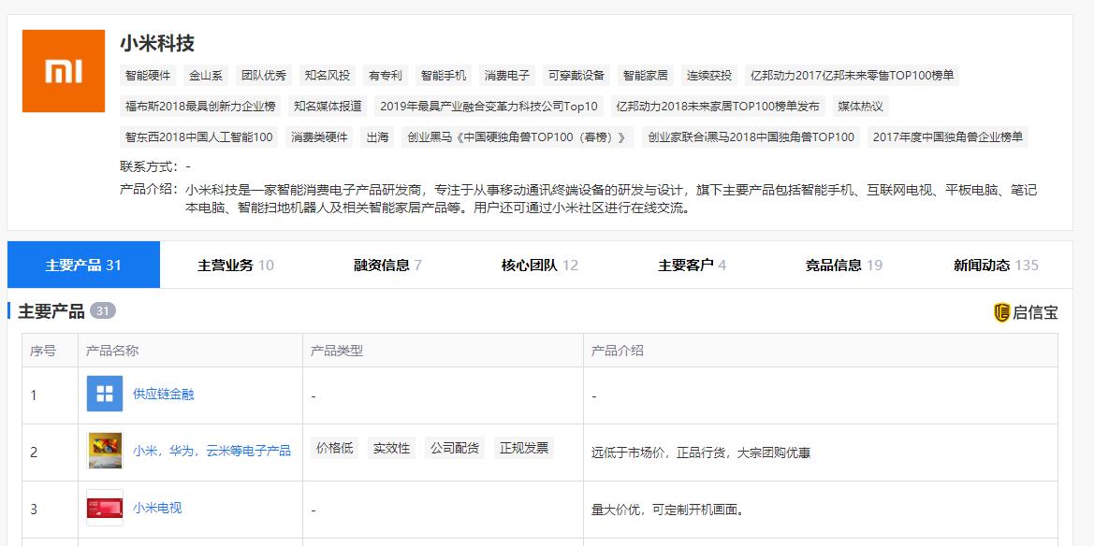The width and height of the screenshot is (1094, 546).
Task: Select the 核心团队 tab
Action: tap(539, 265)
